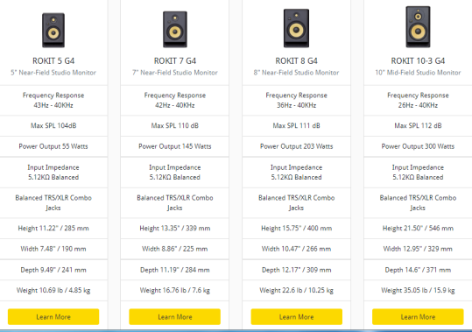Click 'Power Output 145 Watts' text
Screen dimensions: 472x332
[175, 146]
